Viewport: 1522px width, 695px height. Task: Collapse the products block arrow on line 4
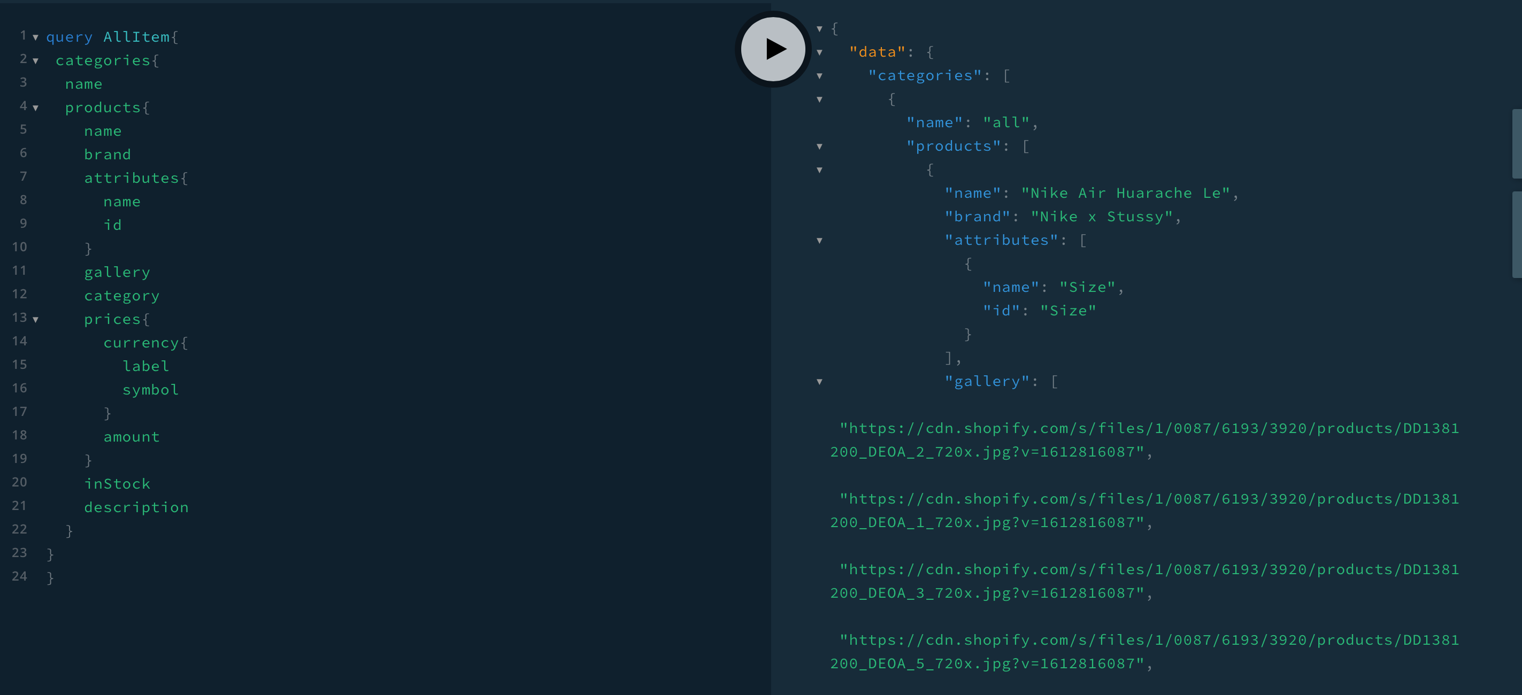pos(35,108)
